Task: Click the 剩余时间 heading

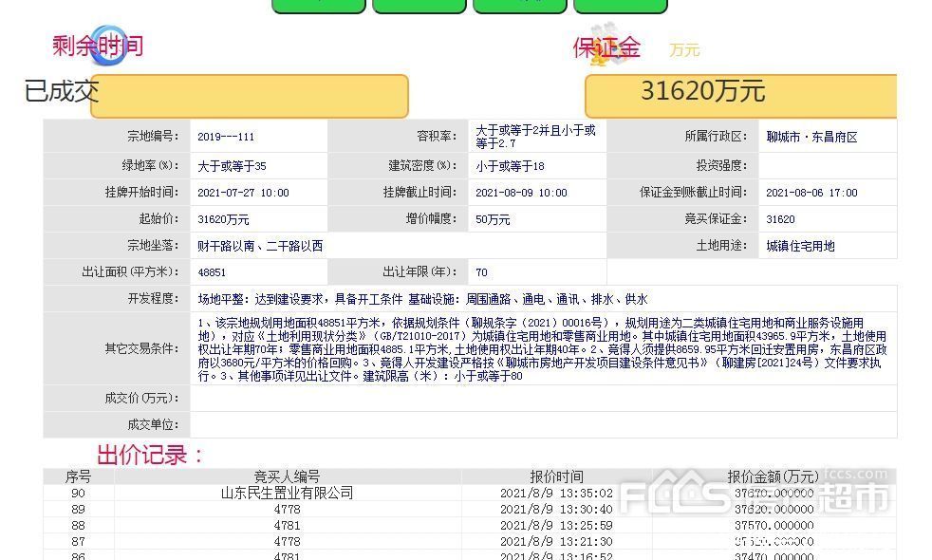Action: pyautogui.click(x=98, y=46)
